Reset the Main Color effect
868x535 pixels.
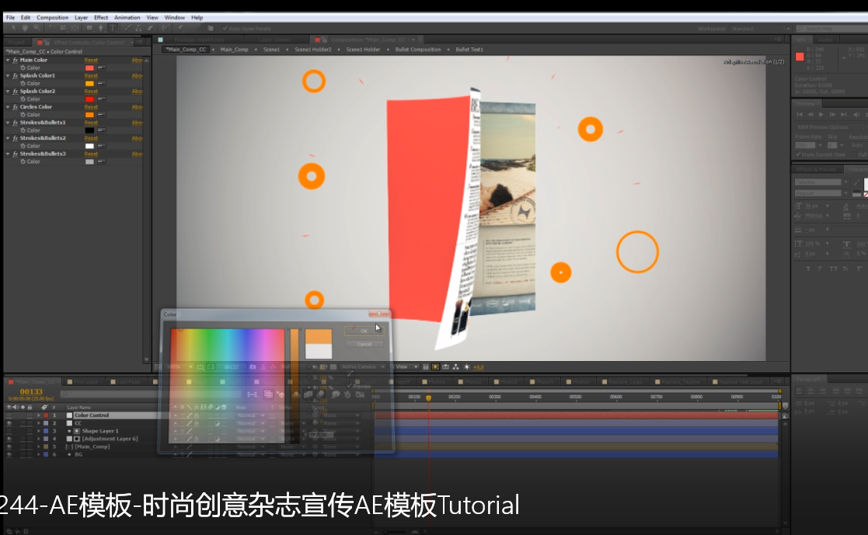tap(91, 60)
